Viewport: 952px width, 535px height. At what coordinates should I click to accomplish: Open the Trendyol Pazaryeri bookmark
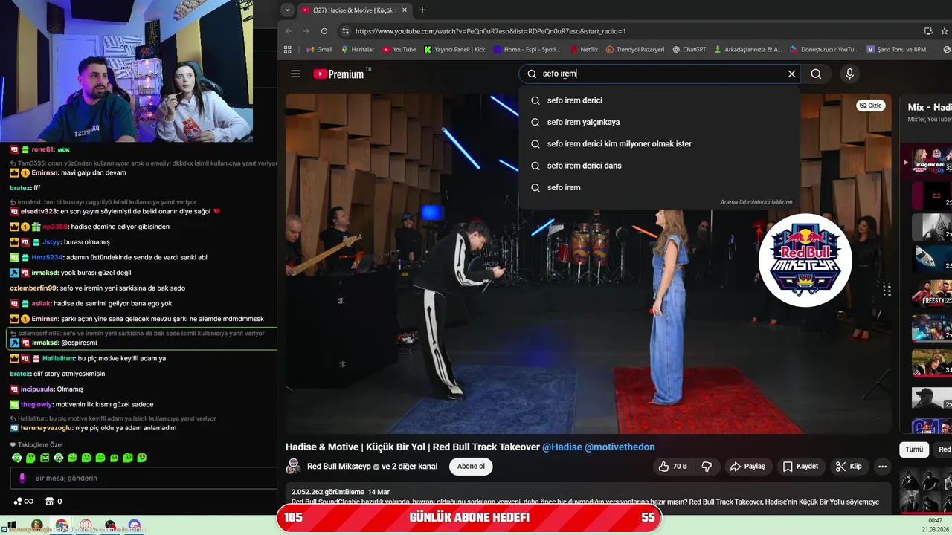click(x=635, y=50)
